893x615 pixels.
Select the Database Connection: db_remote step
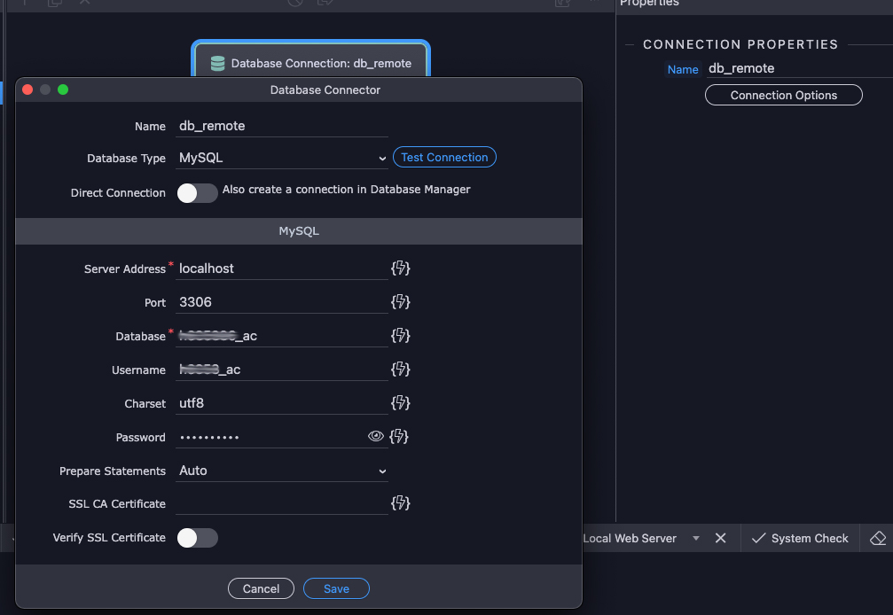pyautogui.click(x=311, y=63)
